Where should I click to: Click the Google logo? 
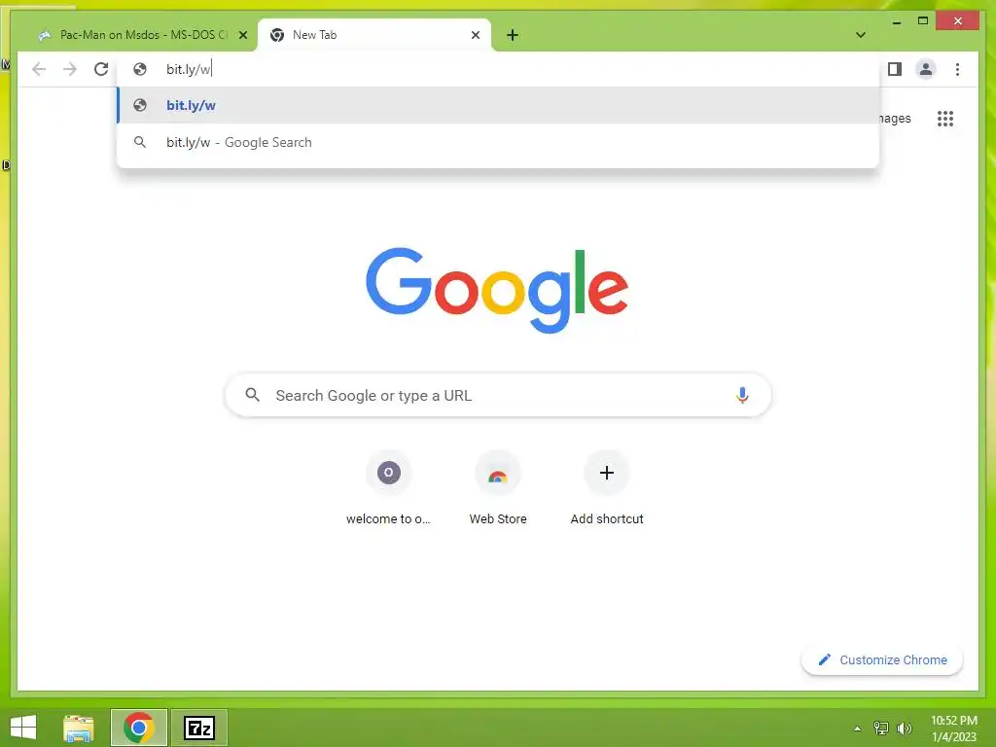(497, 290)
